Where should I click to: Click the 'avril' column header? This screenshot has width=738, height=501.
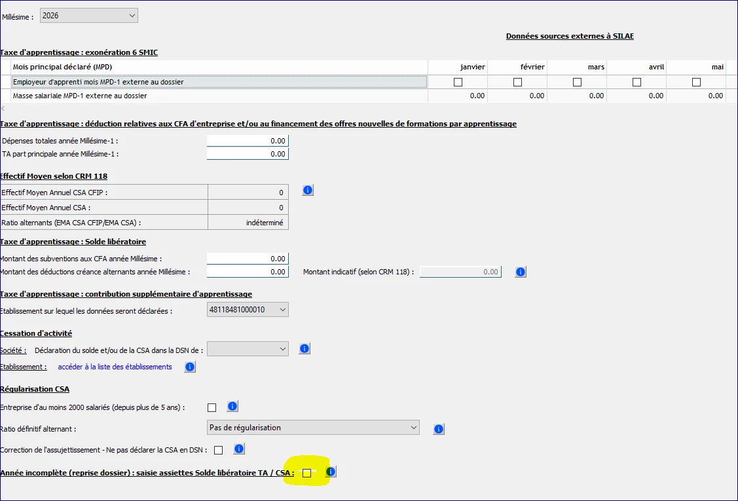click(x=637, y=67)
